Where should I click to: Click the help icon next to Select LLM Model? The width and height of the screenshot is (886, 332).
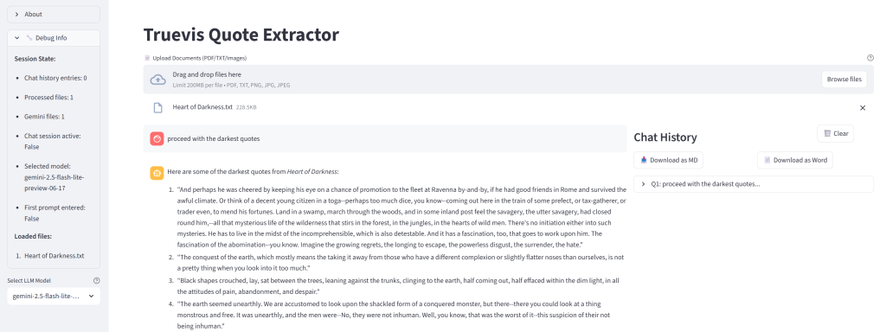(97, 281)
